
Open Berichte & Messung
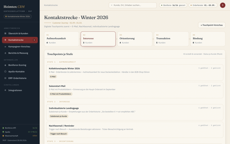[20, 53]
